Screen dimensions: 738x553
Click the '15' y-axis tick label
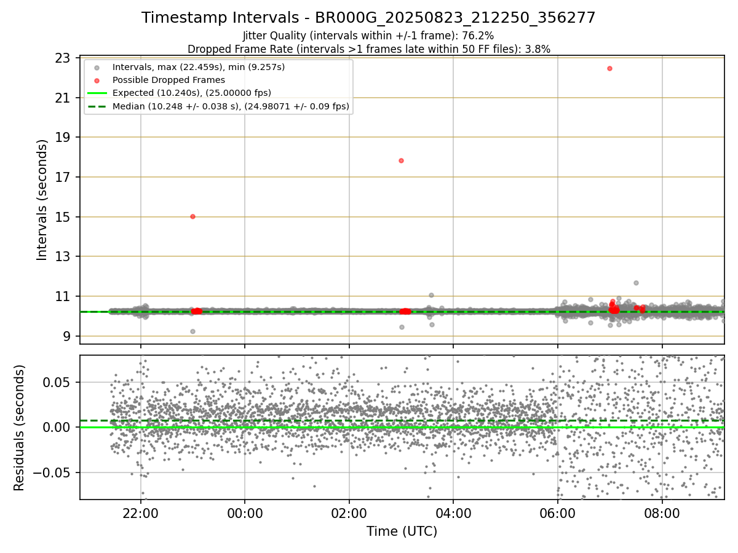[x=63, y=217]
